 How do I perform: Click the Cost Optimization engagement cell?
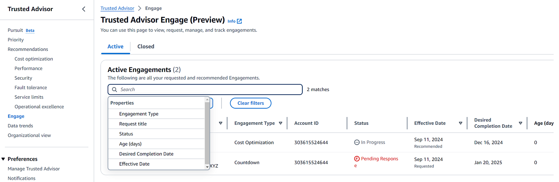(254, 143)
